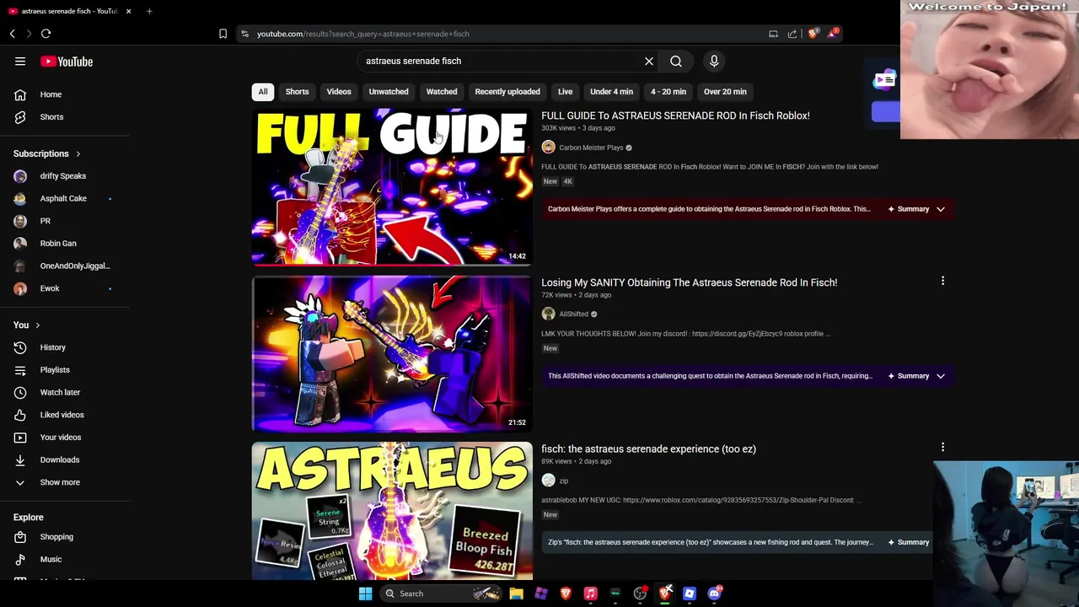Expand Summary for the FULL GUIDE video
Screen dimensions: 1079x607
coord(916,209)
